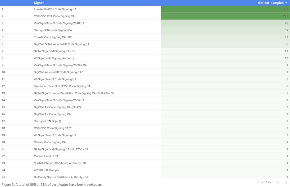The height and width of the screenshot is (187, 290).
Task: Click the value 76 cell
Action: click(x=226, y=23)
